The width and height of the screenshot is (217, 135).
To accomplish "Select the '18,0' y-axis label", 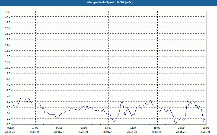I will (x=8, y=22).
